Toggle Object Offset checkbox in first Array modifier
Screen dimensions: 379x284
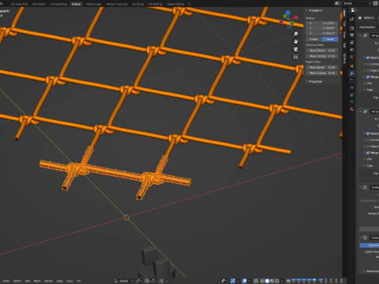click(368, 70)
